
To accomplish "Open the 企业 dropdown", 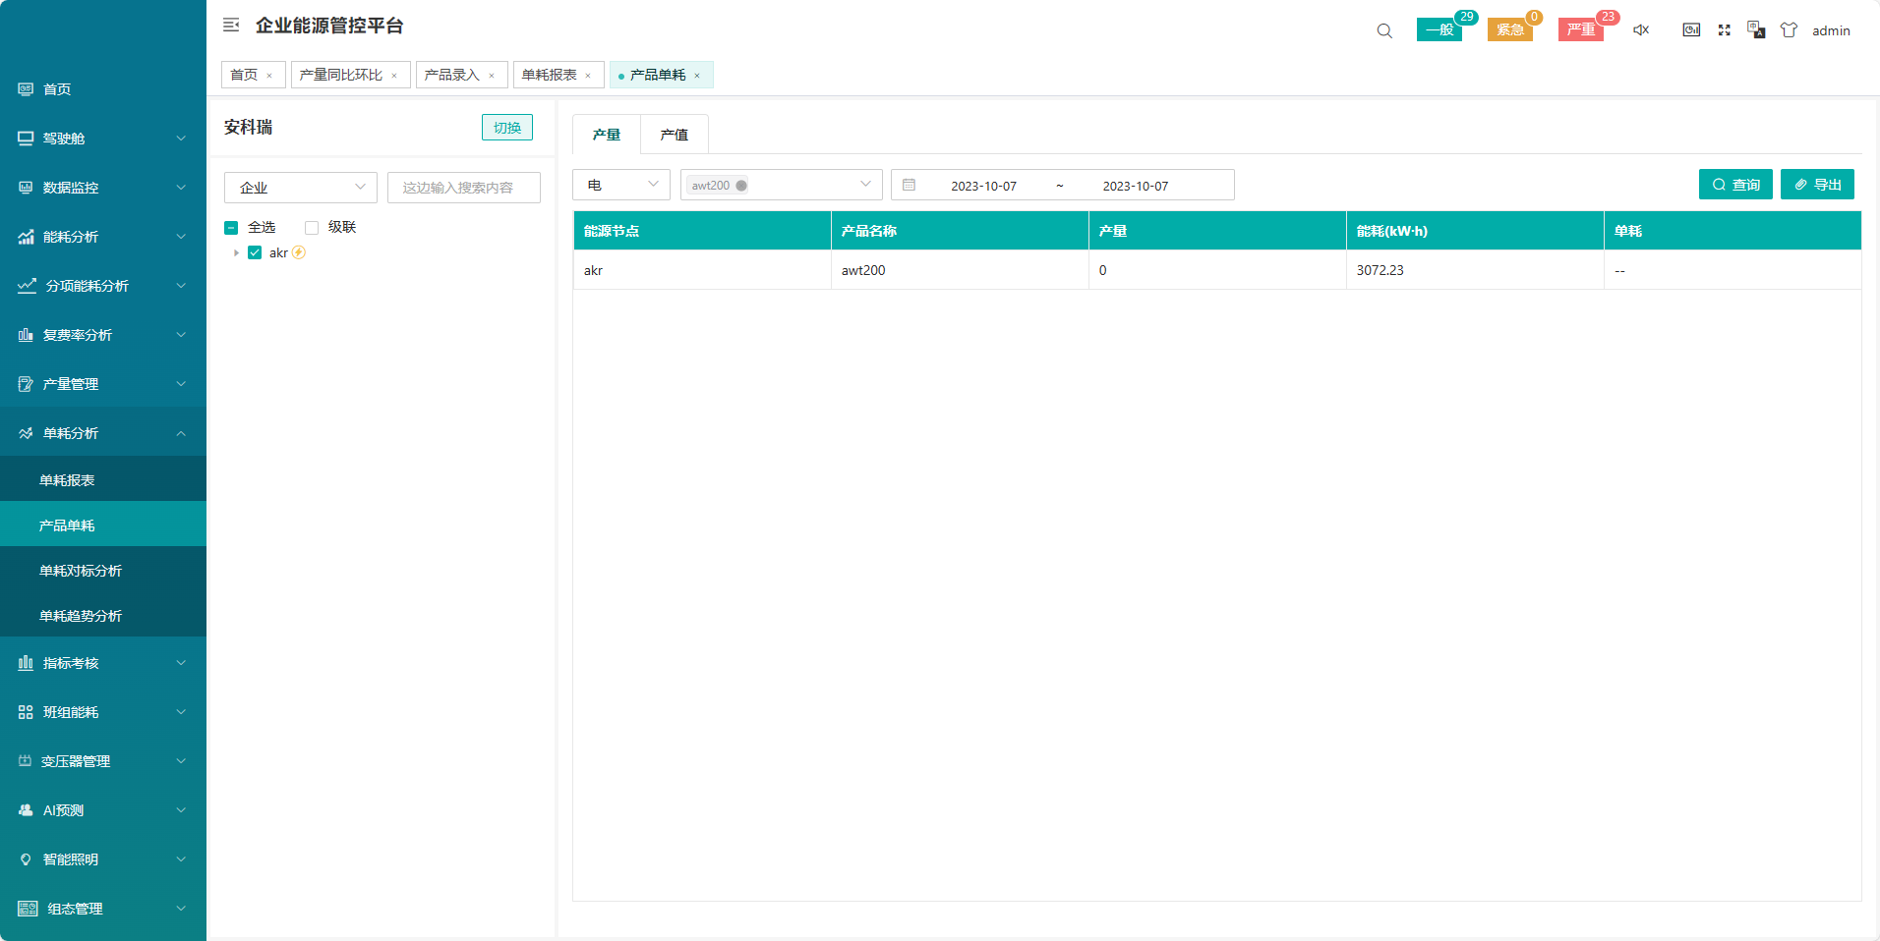I will pos(301,188).
